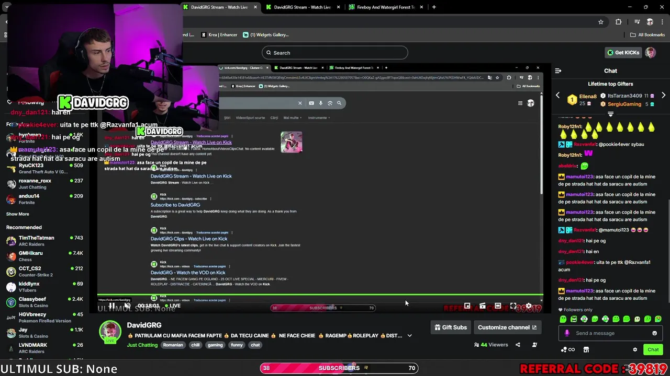This screenshot has height=376, width=670.
Task: Click Customize channel button
Action: 507,327
